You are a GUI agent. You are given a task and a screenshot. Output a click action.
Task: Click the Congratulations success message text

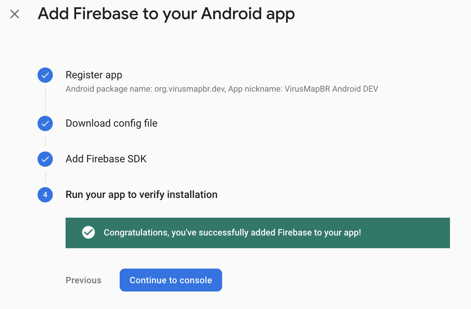[232, 233]
